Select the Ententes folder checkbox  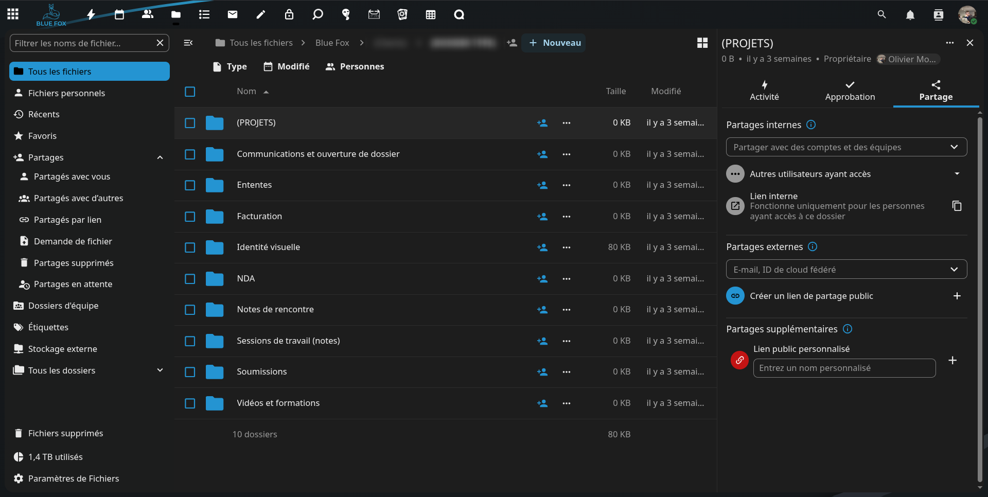pyautogui.click(x=190, y=185)
